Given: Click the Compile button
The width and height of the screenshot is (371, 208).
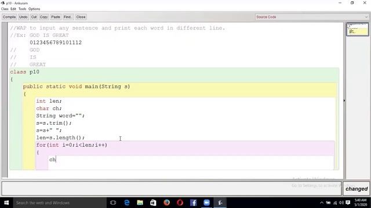Looking at the screenshot, I should click(x=9, y=17).
